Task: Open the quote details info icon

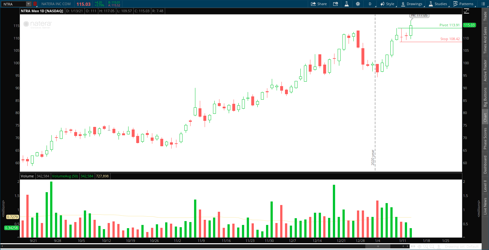Action: click(335, 4)
